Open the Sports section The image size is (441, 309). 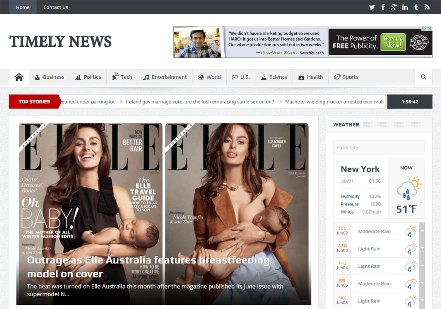pyautogui.click(x=346, y=77)
